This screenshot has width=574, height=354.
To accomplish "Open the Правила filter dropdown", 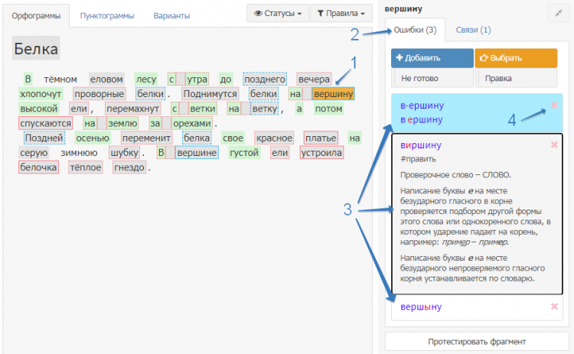I will [x=341, y=14].
